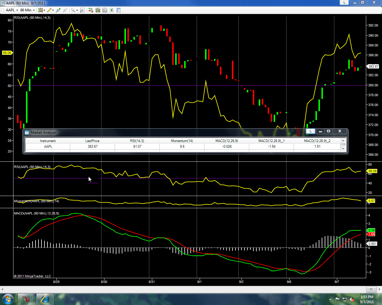
Task: Click the MACD(12,26,9)_2 column header
Action: (317, 141)
